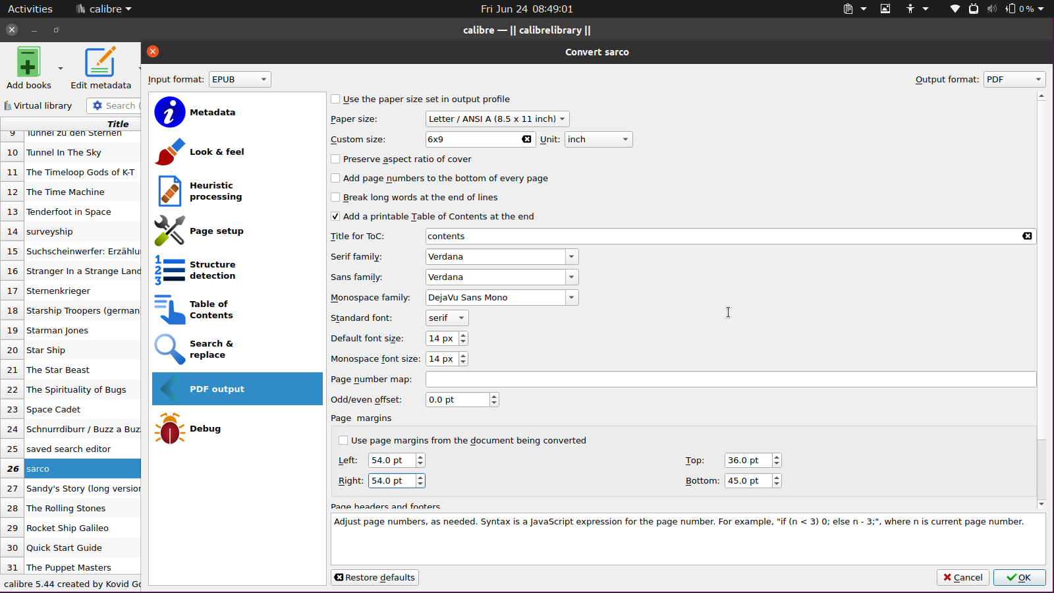The image size is (1054, 593).
Task: Open the Metadata section icon
Action: (170, 112)
